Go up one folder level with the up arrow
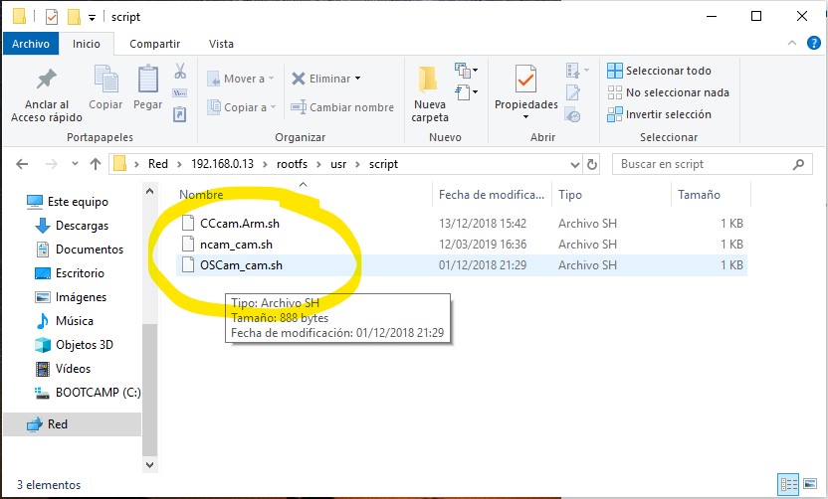 pyautogui.click(x=96, y=164)
